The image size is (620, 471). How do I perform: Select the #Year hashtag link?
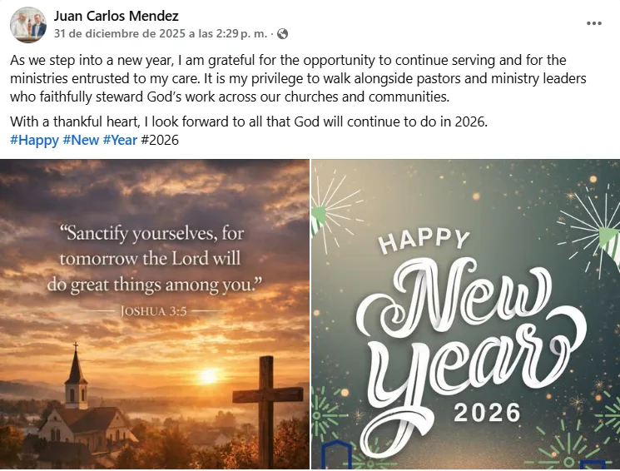tap(120, 140)
